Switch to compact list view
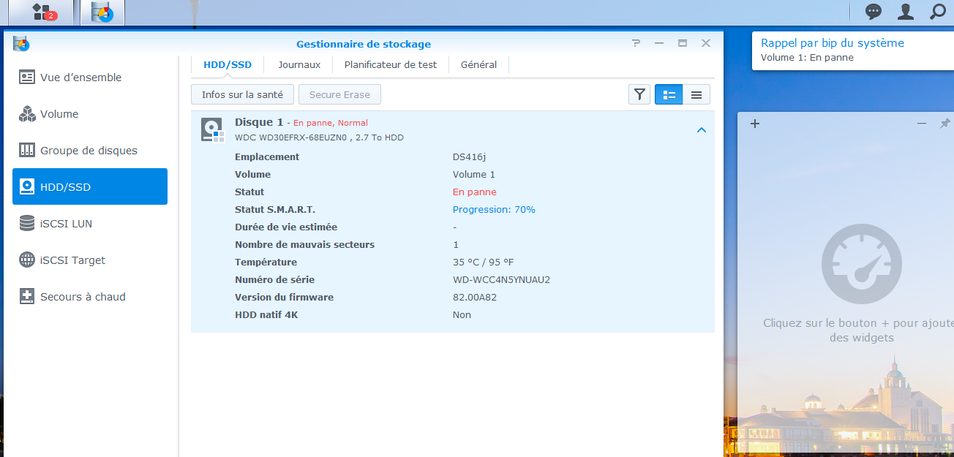 point(696,94)
